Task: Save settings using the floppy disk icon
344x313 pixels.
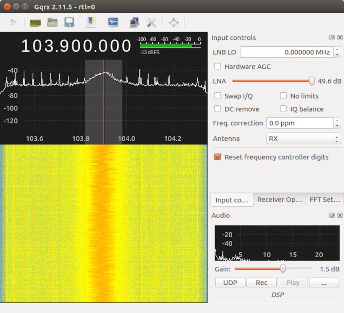Action: pyautogui.click(x=70, y=23)
